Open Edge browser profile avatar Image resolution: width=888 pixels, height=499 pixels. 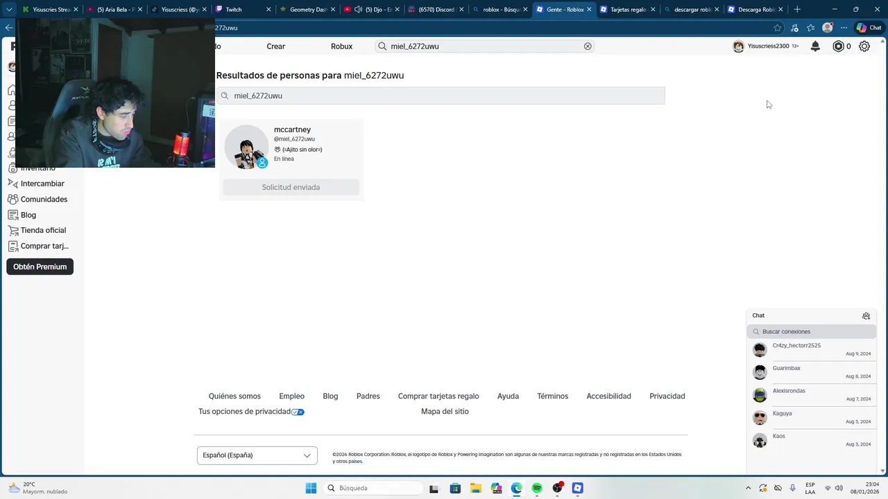[x=828, y=28]
